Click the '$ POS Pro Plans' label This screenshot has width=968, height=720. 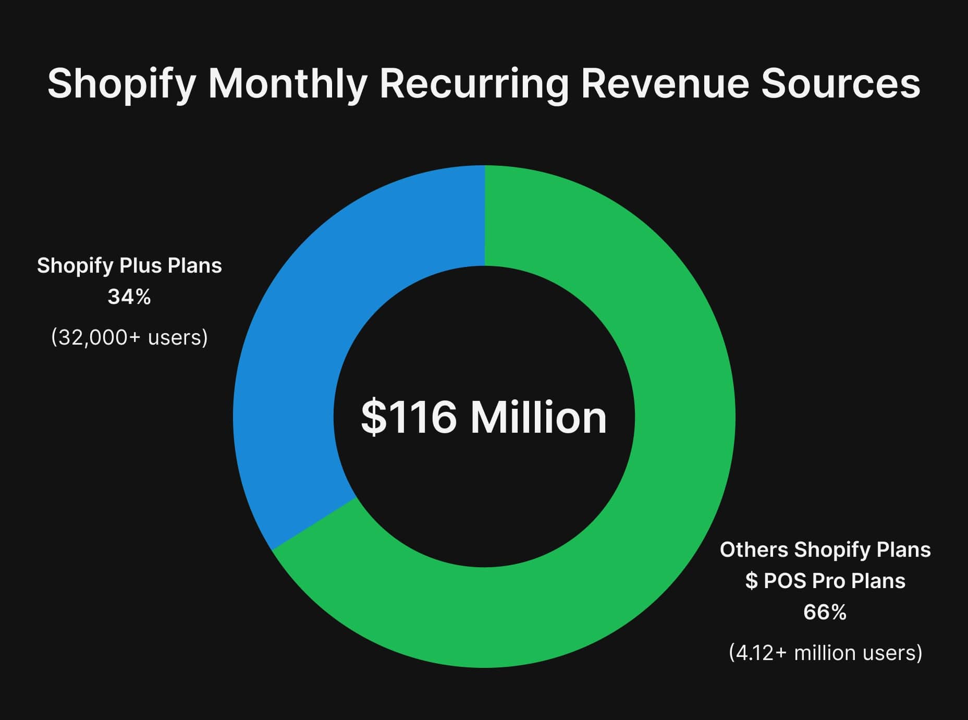[825, 581]
